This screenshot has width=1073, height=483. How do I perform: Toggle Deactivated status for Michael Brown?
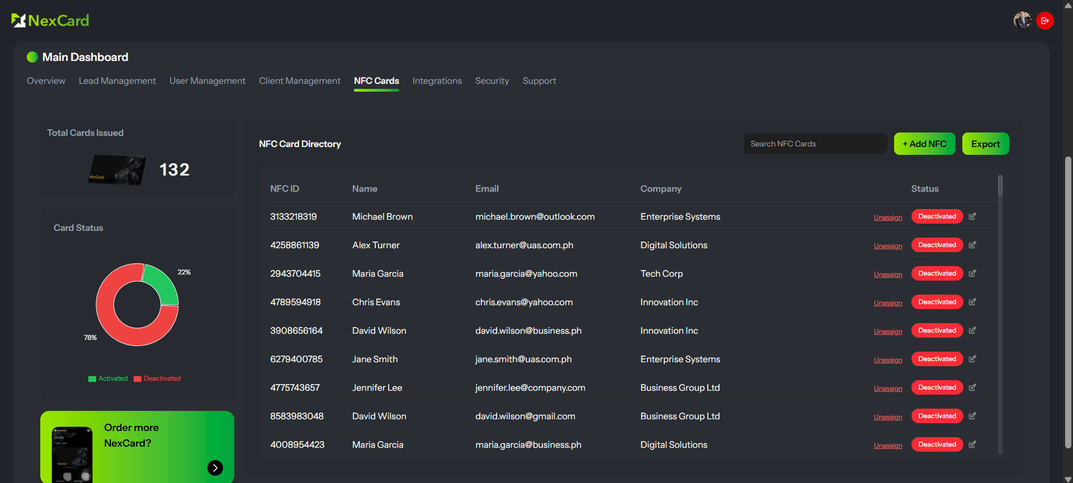(937, 216)
